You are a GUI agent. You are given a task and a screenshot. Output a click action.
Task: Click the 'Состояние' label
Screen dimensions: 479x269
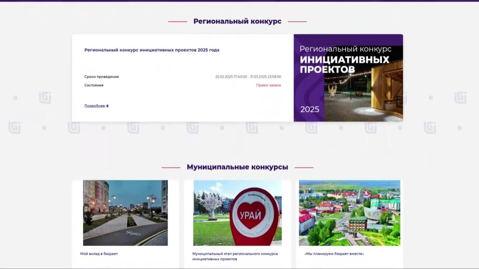click(x=94, y=85)
